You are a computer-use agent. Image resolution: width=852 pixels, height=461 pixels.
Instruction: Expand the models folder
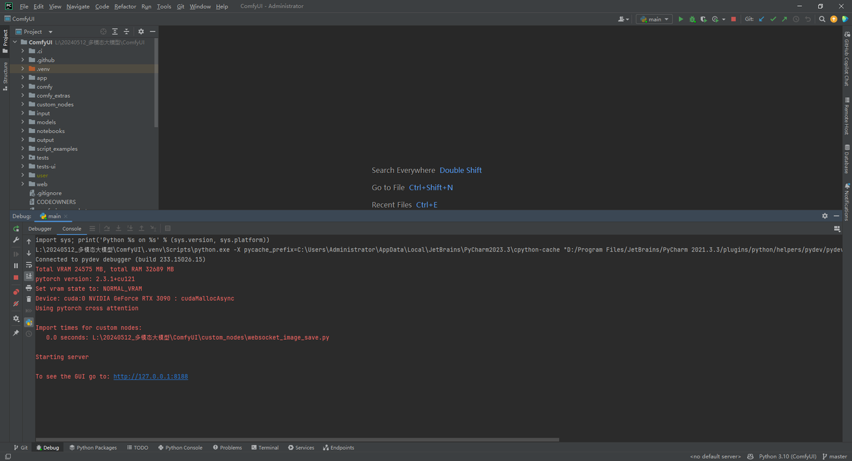pos(23,122)
